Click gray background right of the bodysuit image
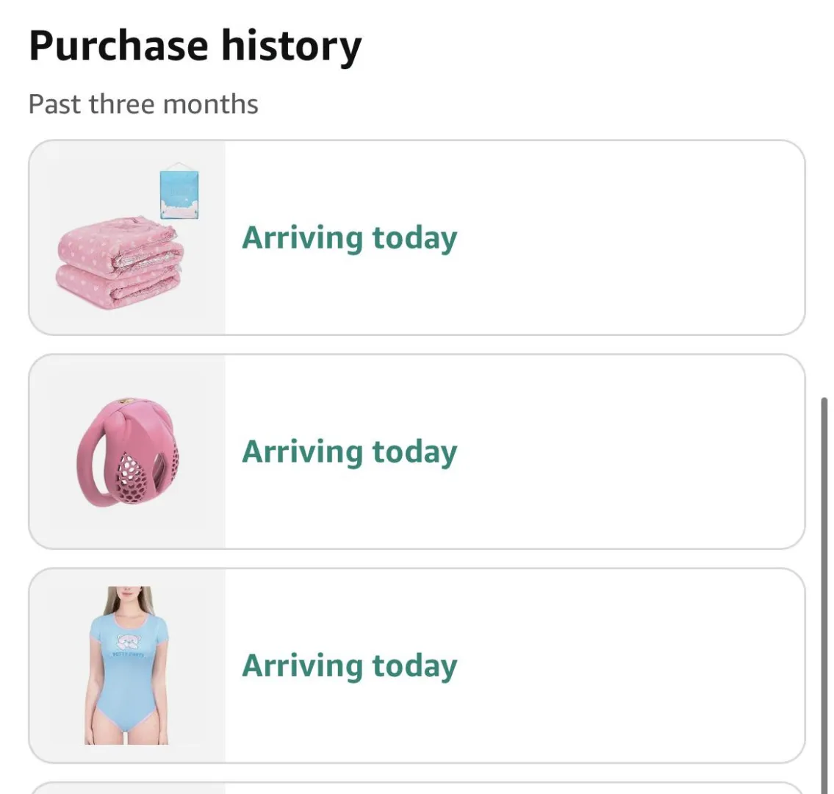Viewport: 834px width, 794px height. (x=198, y=665)
